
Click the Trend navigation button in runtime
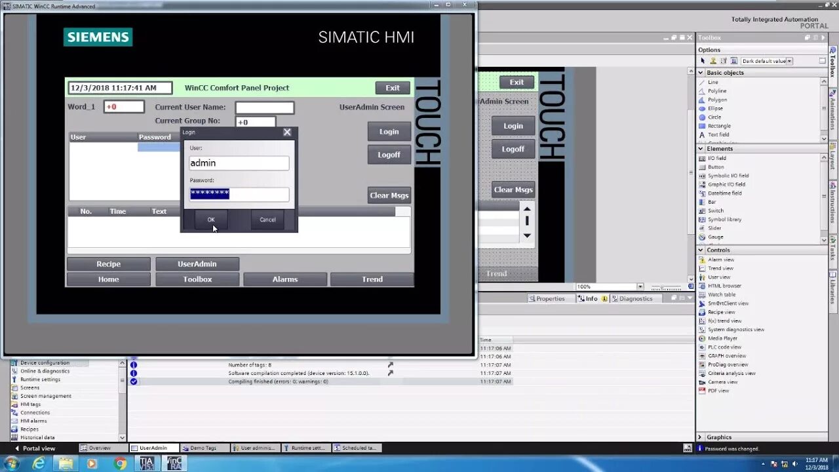pyautogui.click(x=372, y=279)
